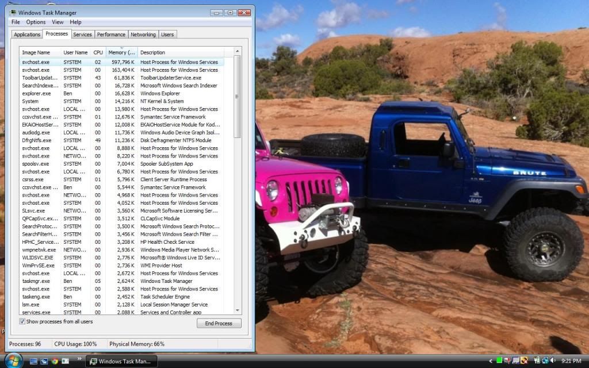Select the taskeng.exe process
This screenshot has width=589, height=368.
click(x=122, y=297)
